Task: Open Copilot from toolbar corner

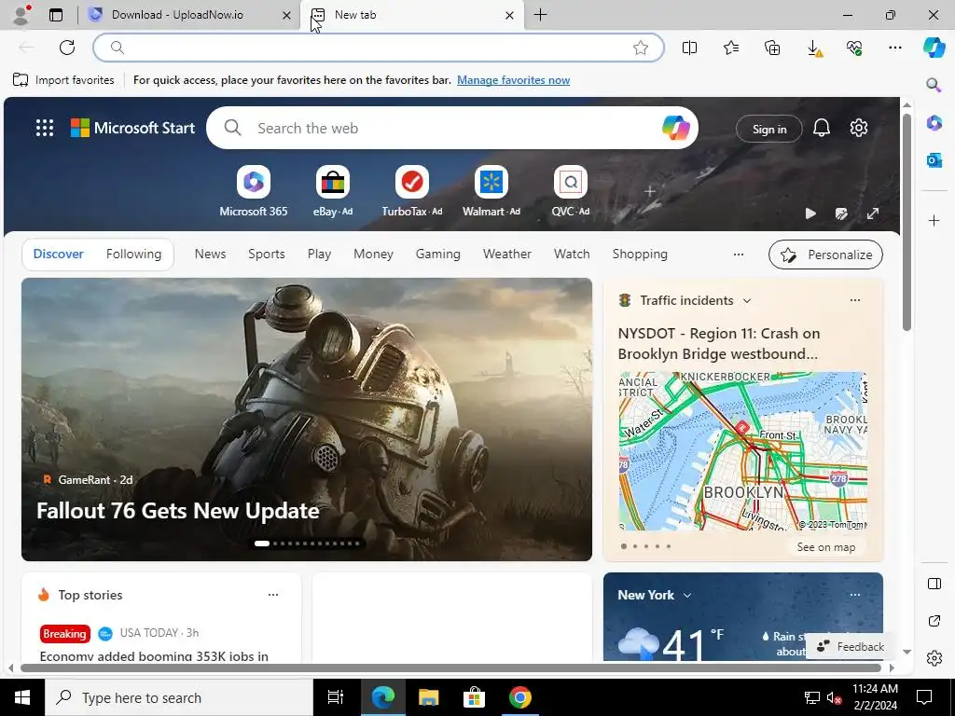Action: [934, 48]
